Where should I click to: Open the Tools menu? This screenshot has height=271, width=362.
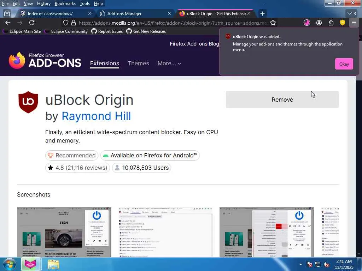(x=85, y=4)
